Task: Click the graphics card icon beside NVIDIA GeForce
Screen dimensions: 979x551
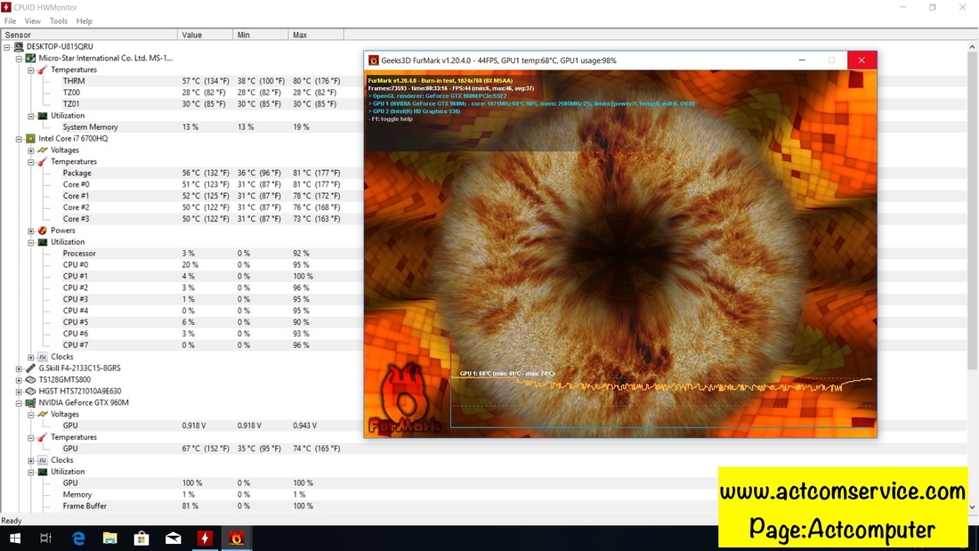Action: [30, 403]
